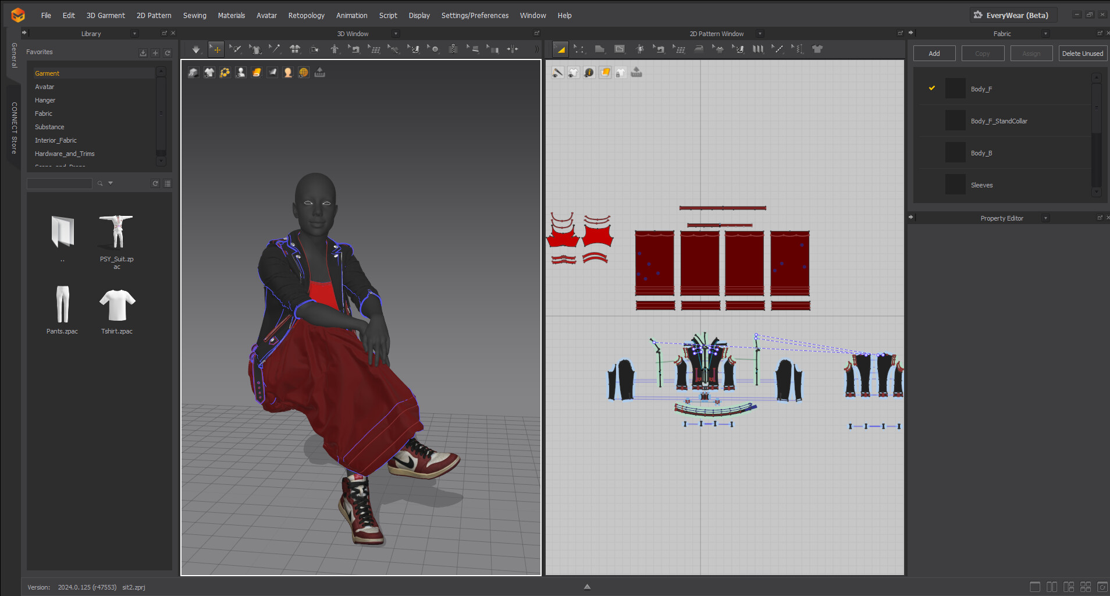
Task: Open the Library panel dropdown arrow
Action: click(134, 34)
